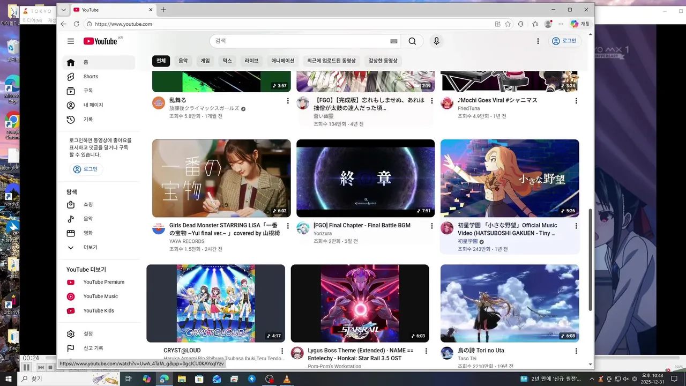686x386 pixels.
Task: Open Shorts in sidebar
Action: click(99, 77)
